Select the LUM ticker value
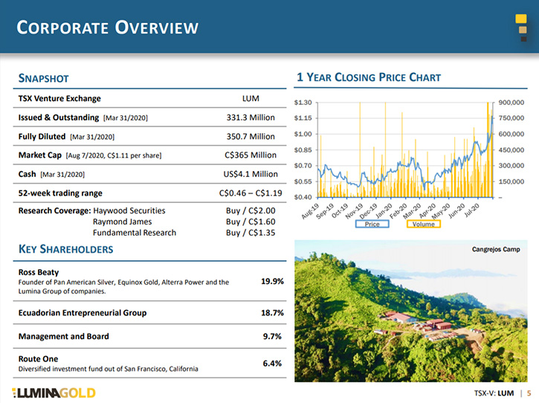The height and width of the screenshot is (403, 539). tap(251, 98)
